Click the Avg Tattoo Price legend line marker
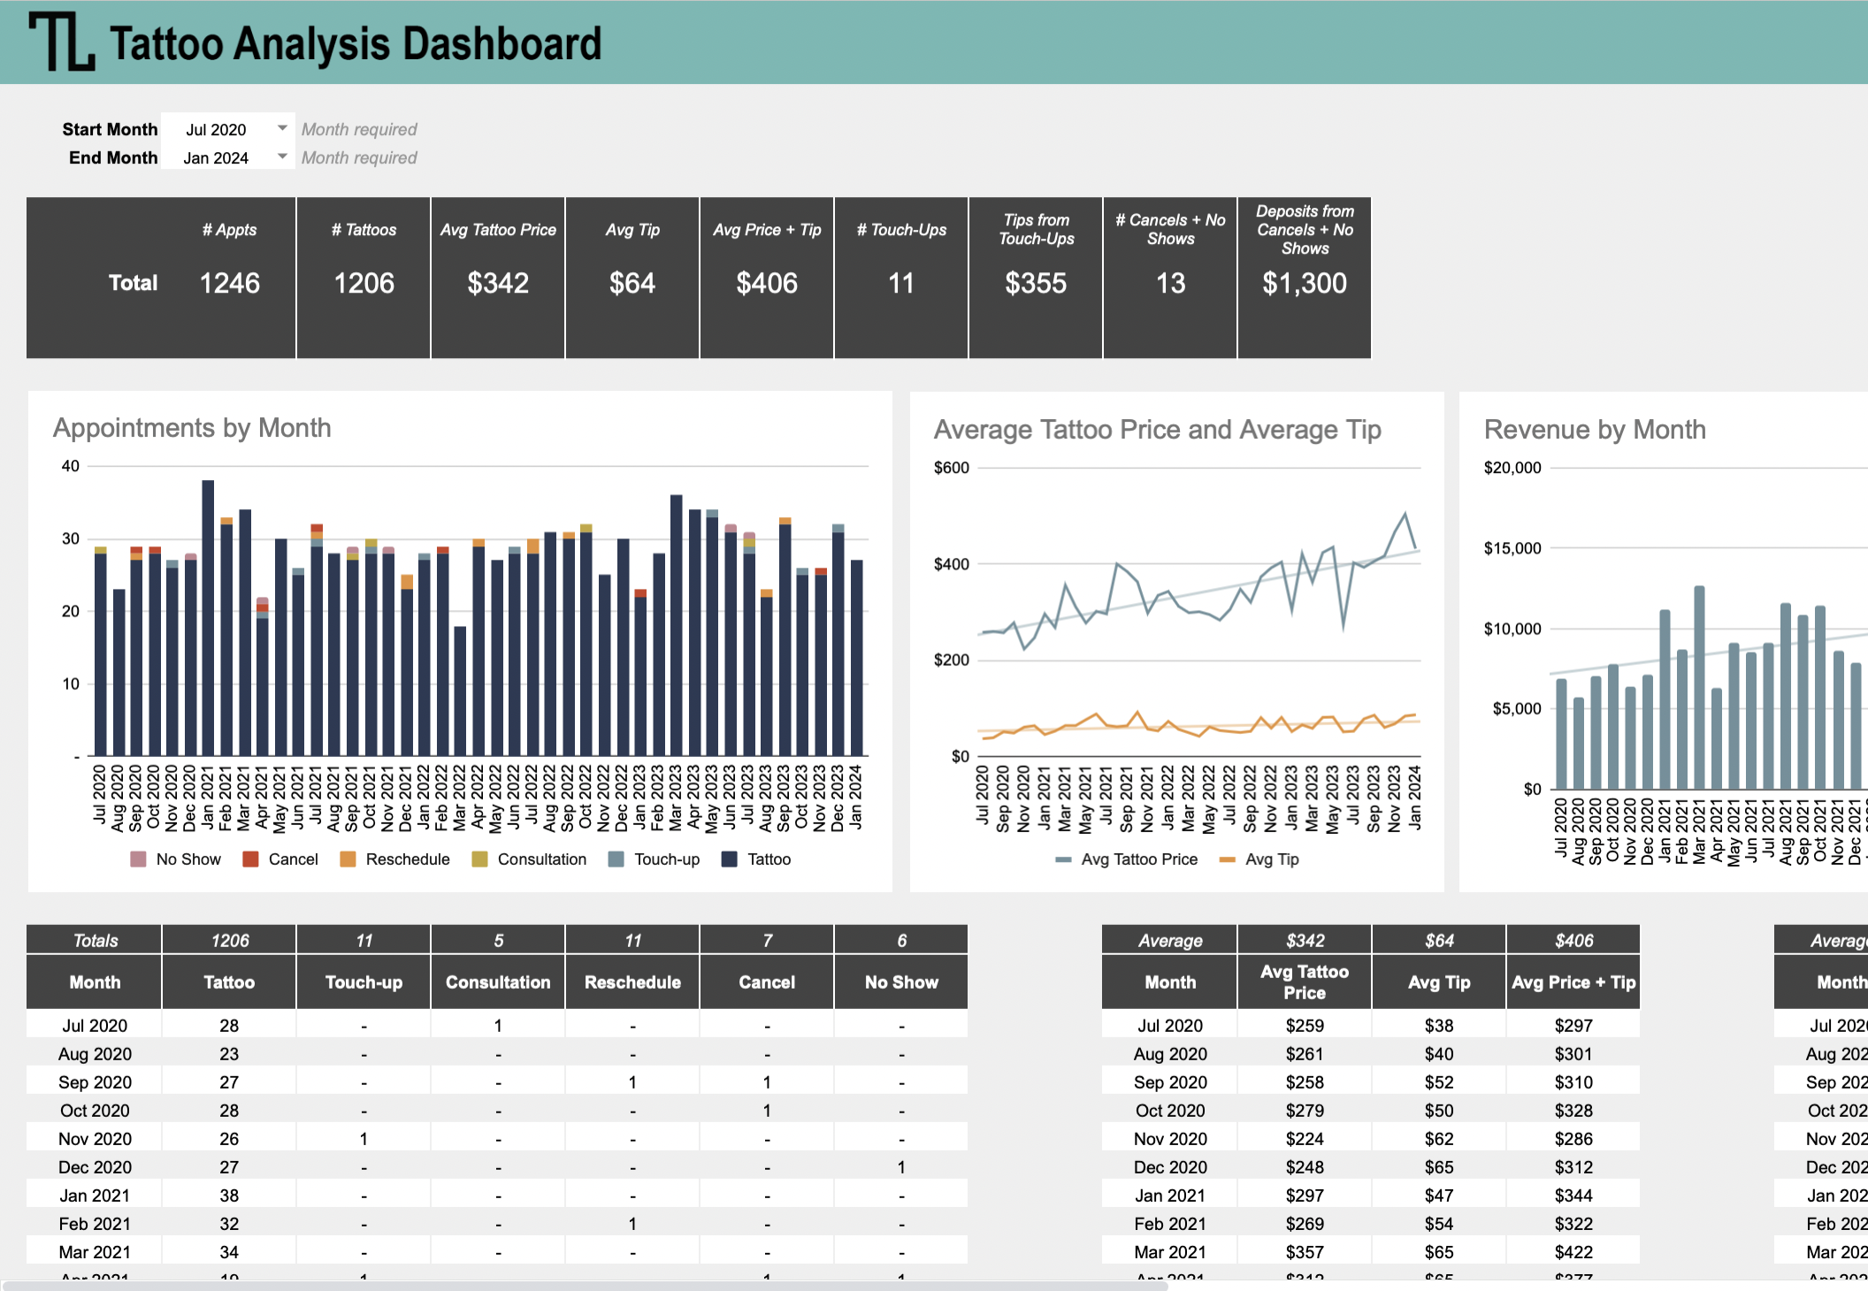This screenshot has width=1868, height=1291. pos(1063,859)
